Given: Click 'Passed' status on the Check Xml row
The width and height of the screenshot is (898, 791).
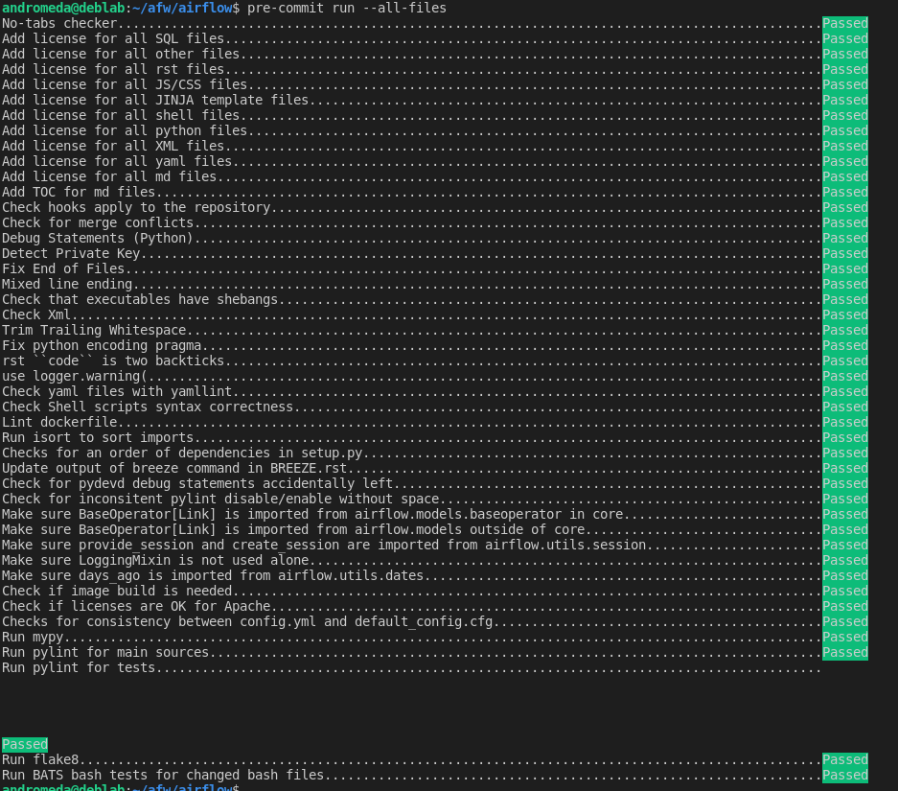Looking at the screenshot, I should [x=845, y=315].
